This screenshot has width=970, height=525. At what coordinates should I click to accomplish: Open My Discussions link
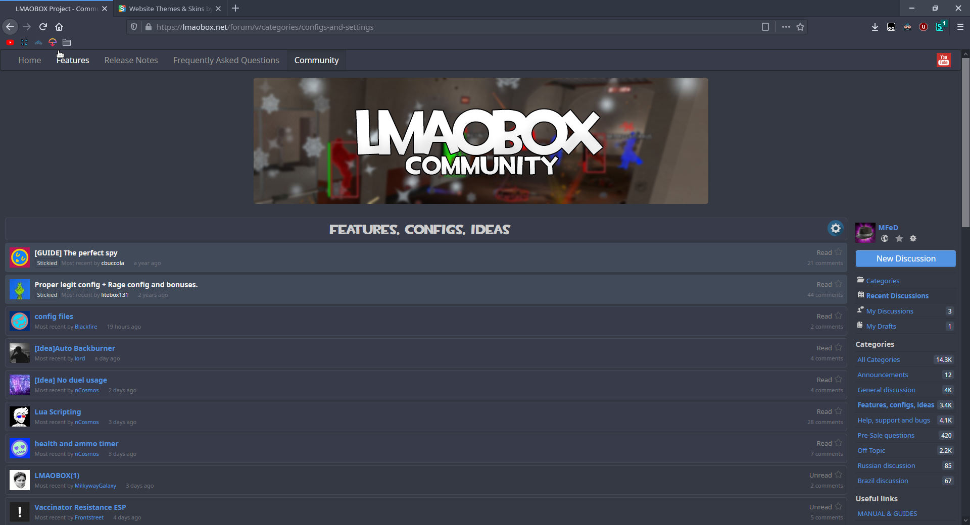coord(889,311)
